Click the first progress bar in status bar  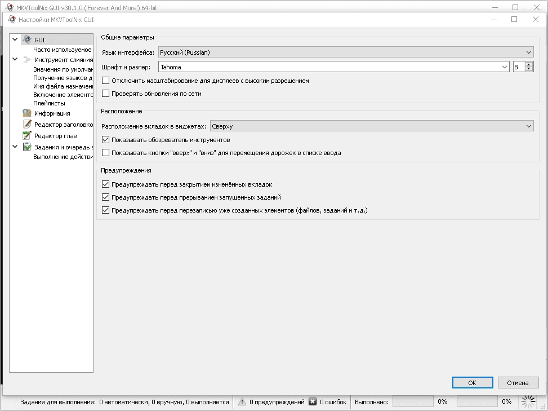click(413, 401)
